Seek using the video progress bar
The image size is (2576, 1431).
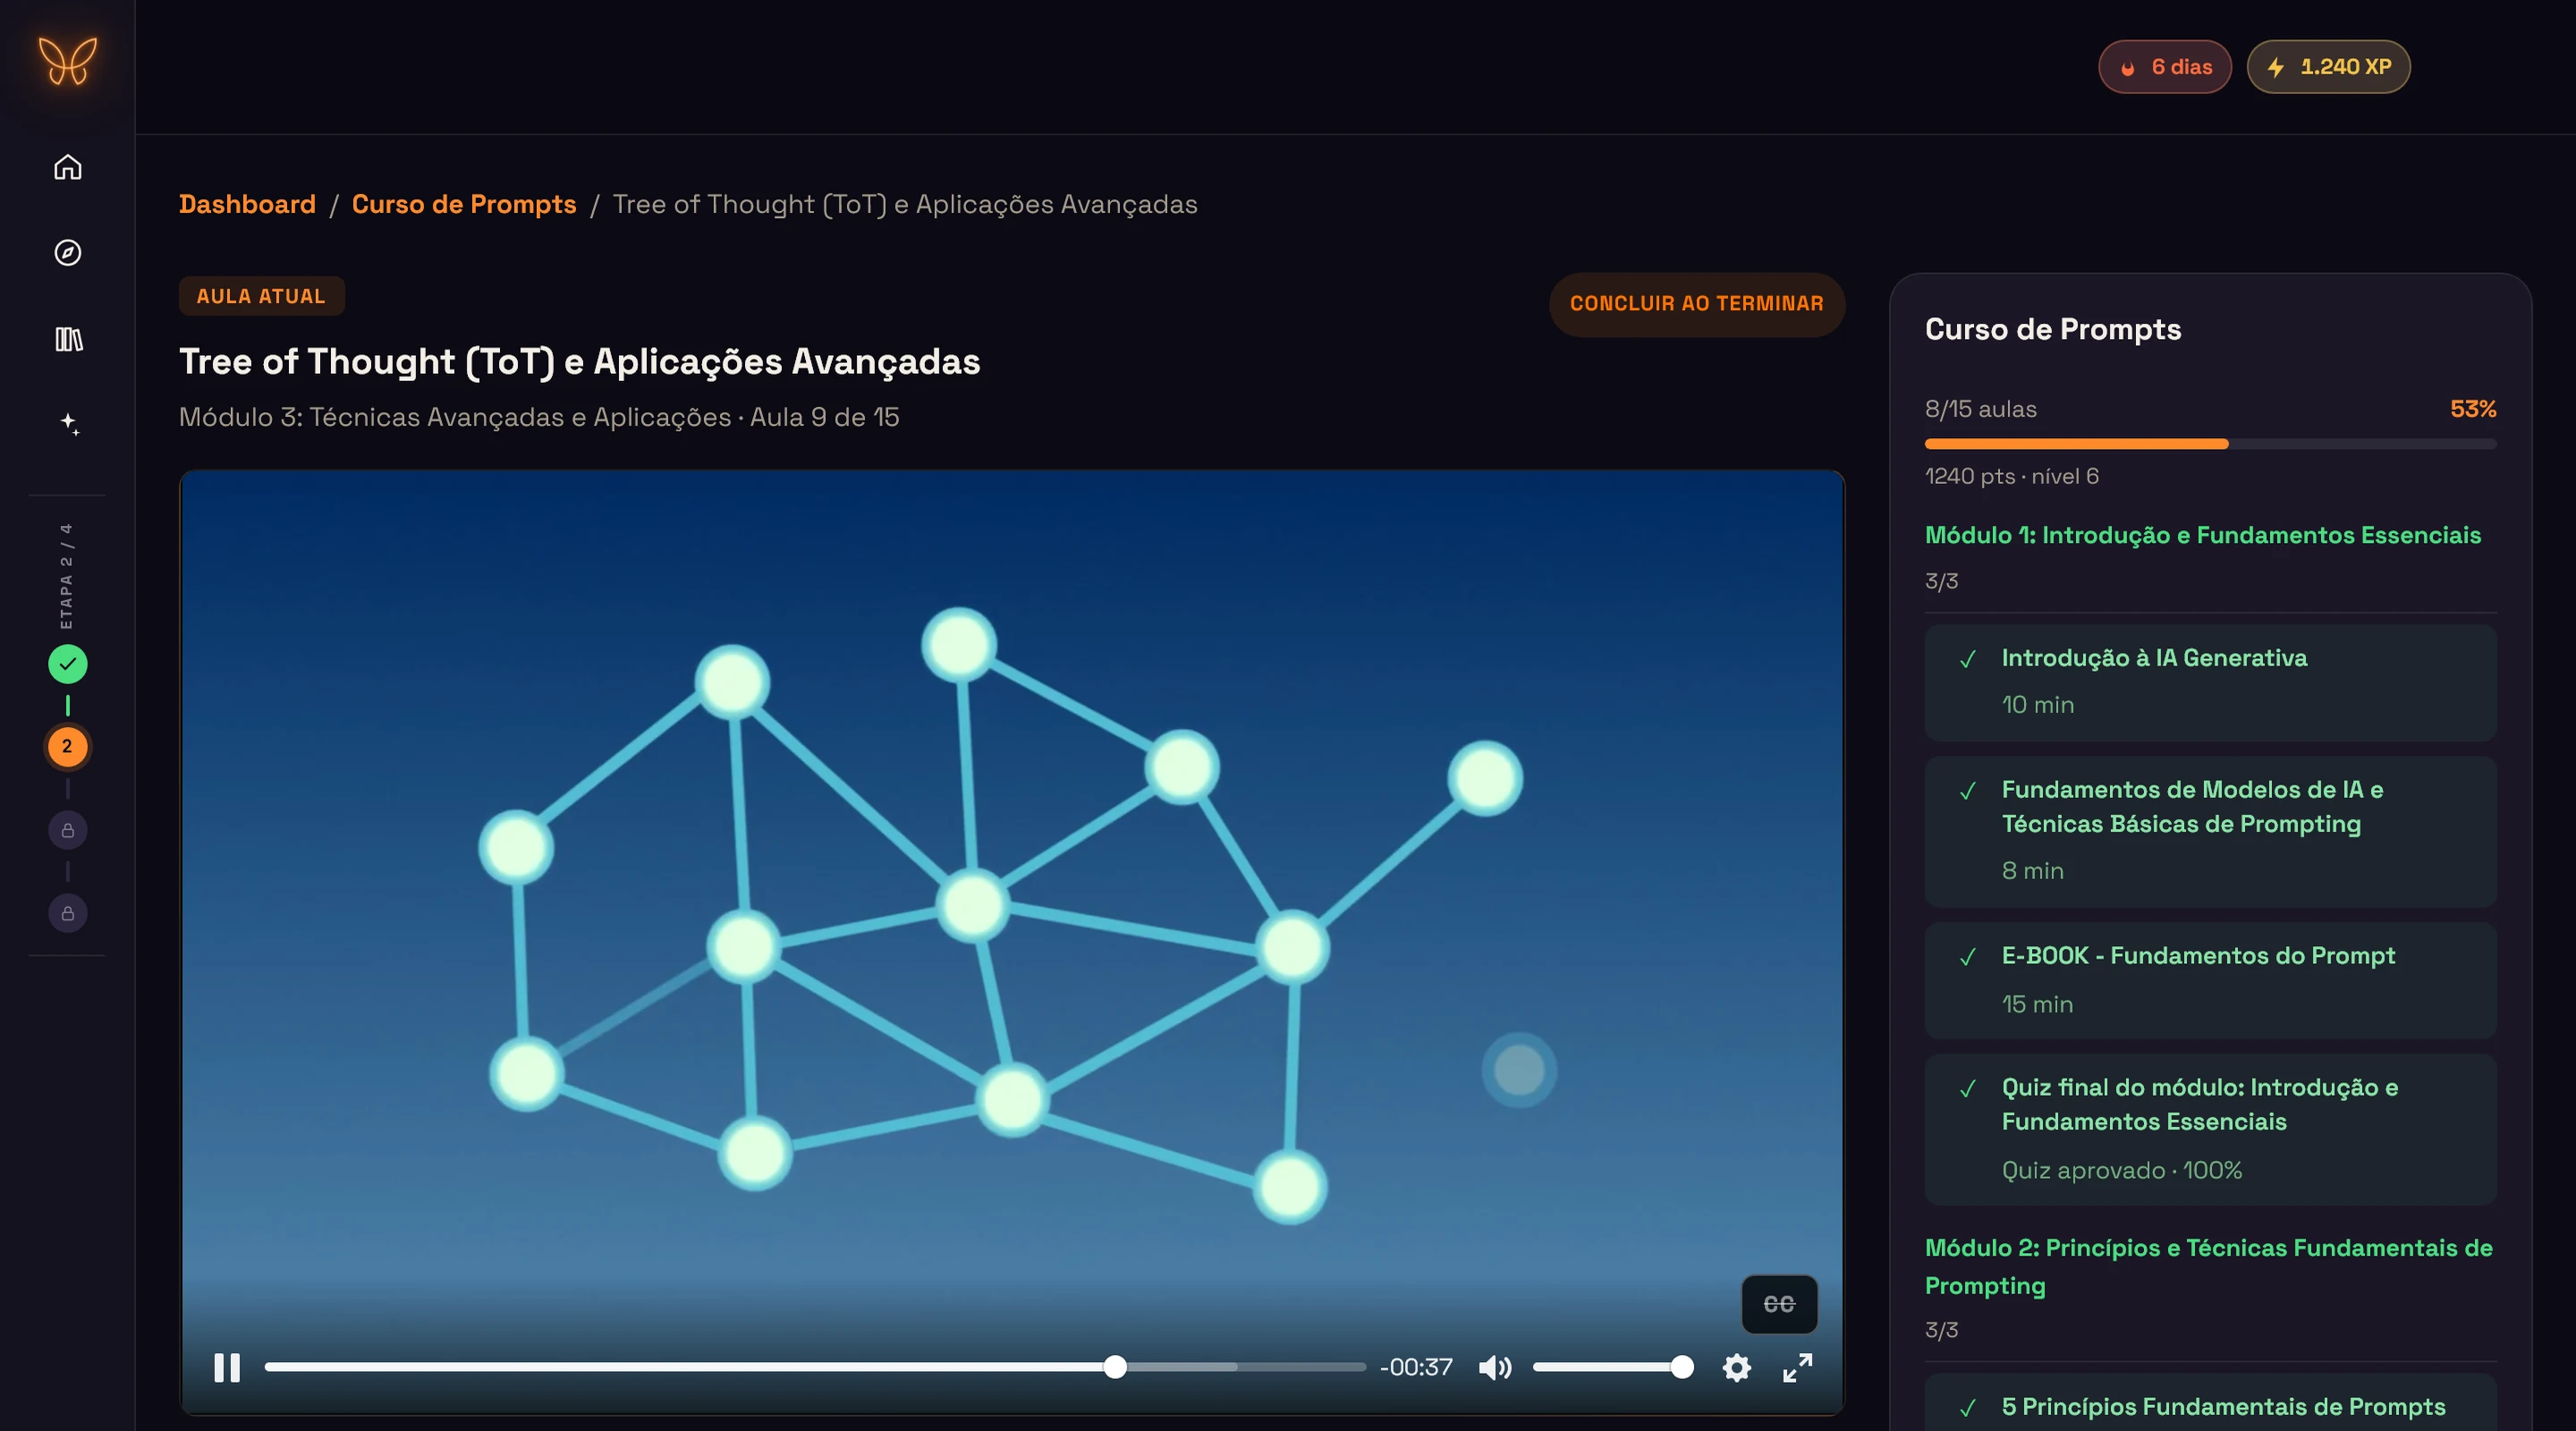point(815,1367)
